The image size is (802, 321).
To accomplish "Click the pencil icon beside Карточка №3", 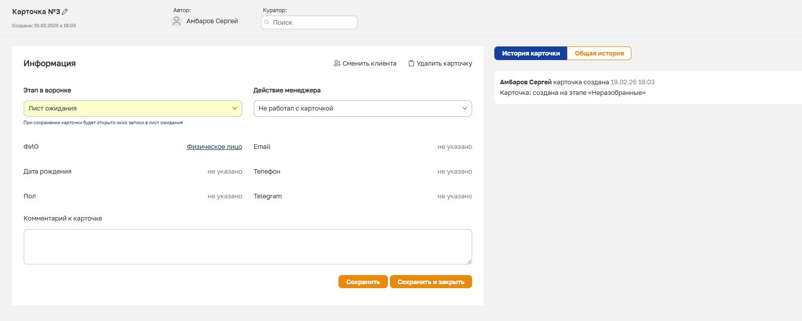I will 65,12.
